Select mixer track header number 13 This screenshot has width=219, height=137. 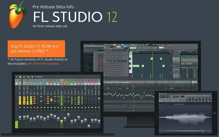(65, 80)
